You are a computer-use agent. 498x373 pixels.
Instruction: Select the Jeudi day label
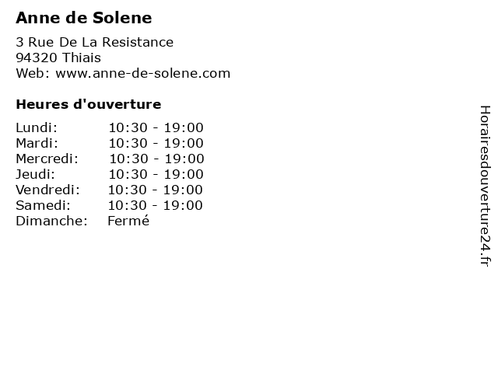(x=35, y=174)
